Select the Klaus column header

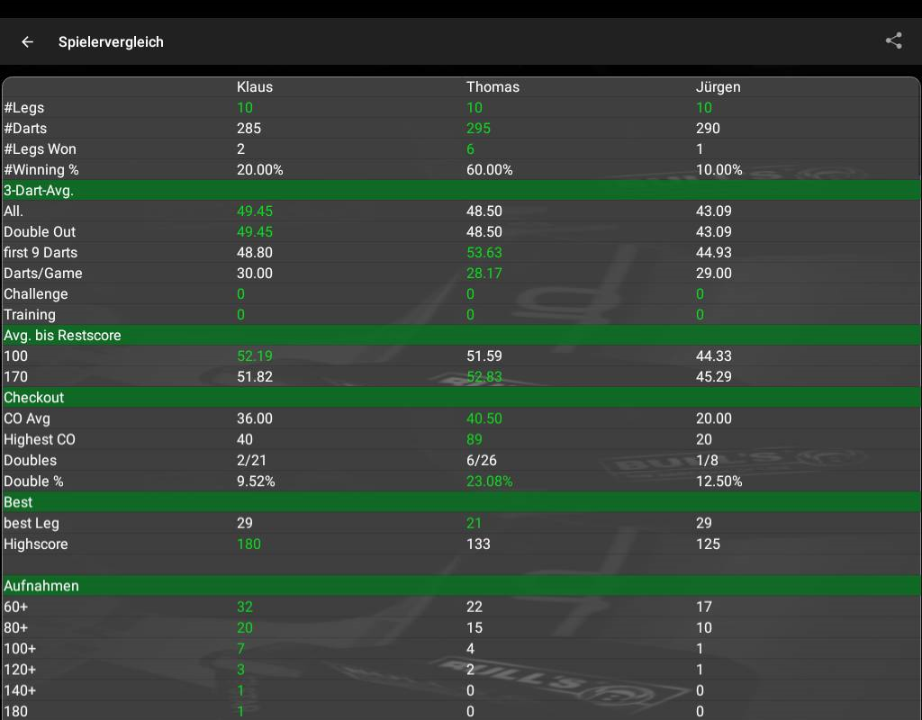255,87
